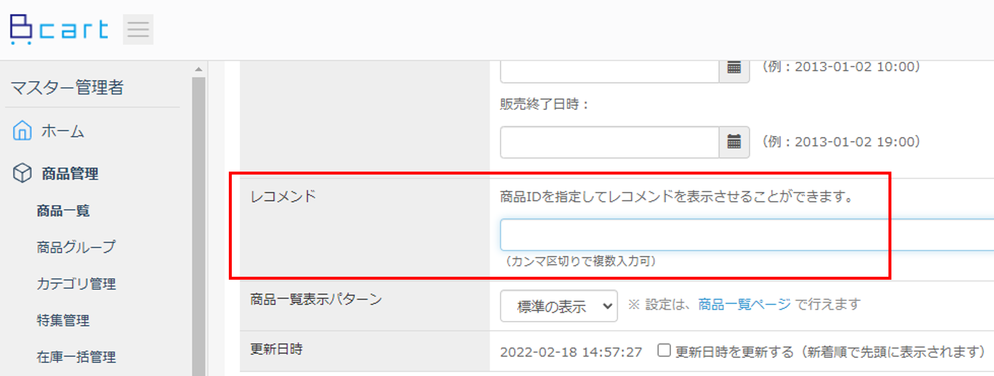This screenshot has width=994, height=376.
Task: Click the sidebar scrollbar up arrow
Action: pyautogui.click(x=198, y=69)
